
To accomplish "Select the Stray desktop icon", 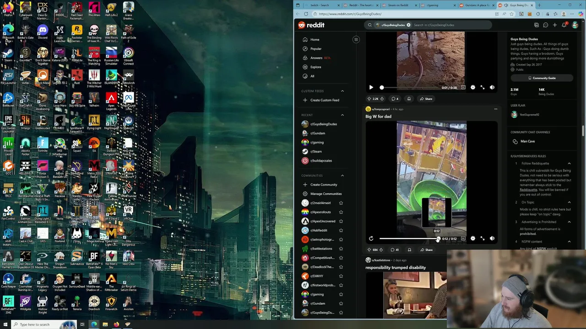I will pyautogui.click(x=77, y=235).
